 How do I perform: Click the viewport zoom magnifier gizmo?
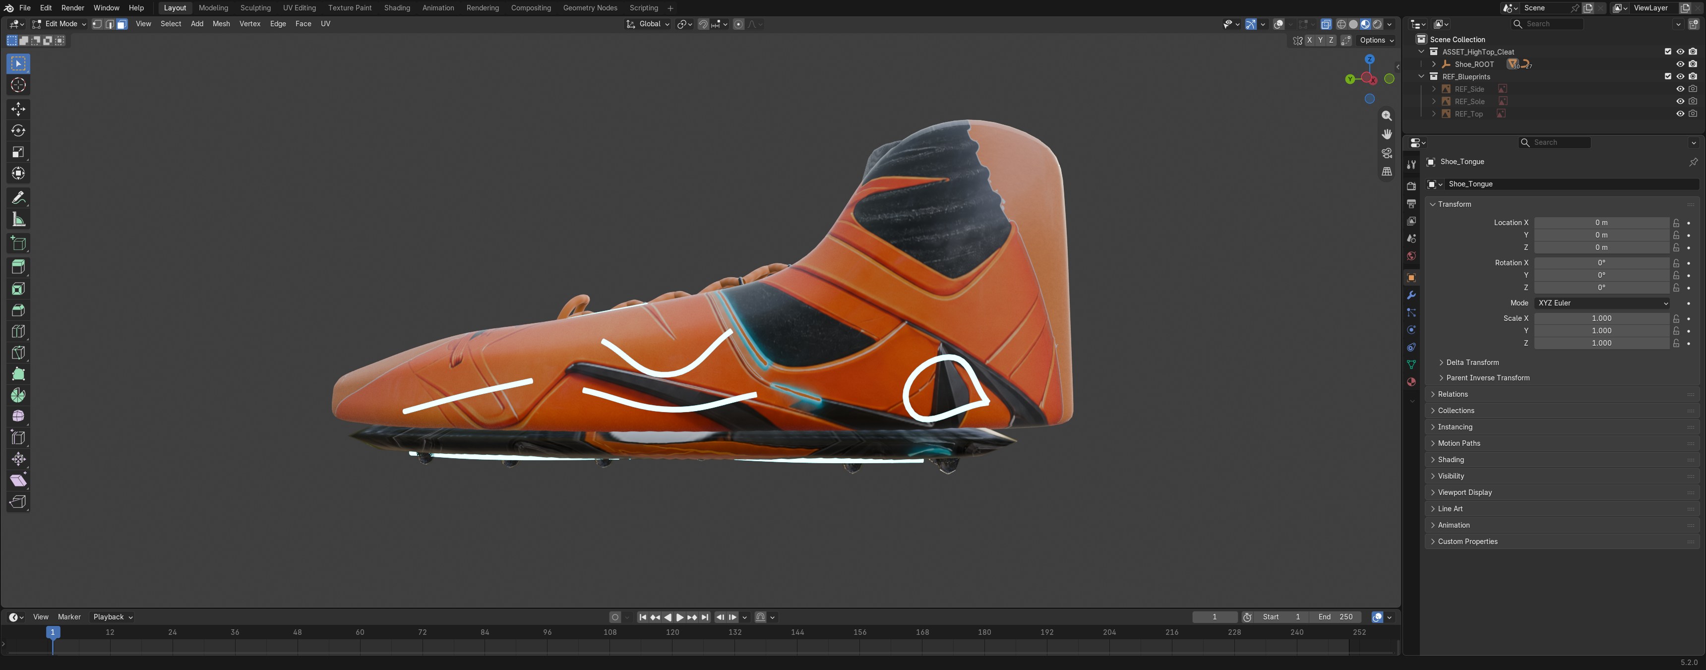1386,116
